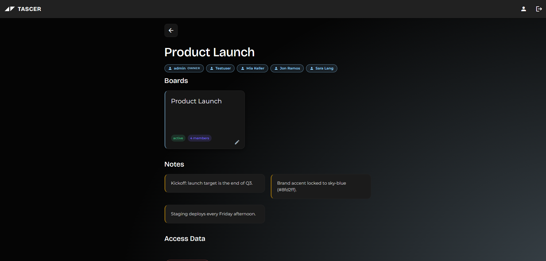This screenshot has width=546, height=261.
Task: Select the admin OWNER member chip
Action: point(184,68)
